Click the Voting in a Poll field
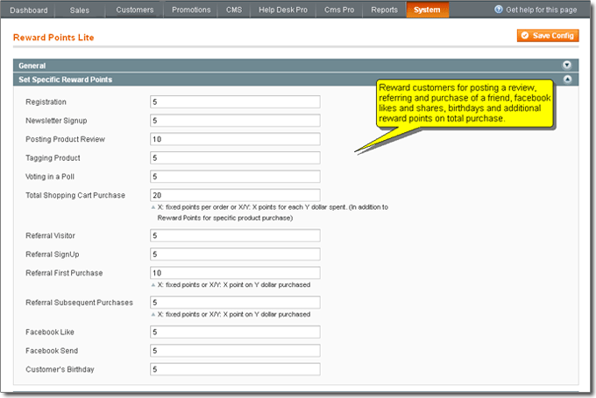The image size is (596, 398). point(235,176)
